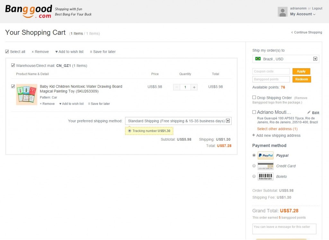Screen dimensions: 329x240
Task: Click the Edit address link
Action: tap(316, 113)
